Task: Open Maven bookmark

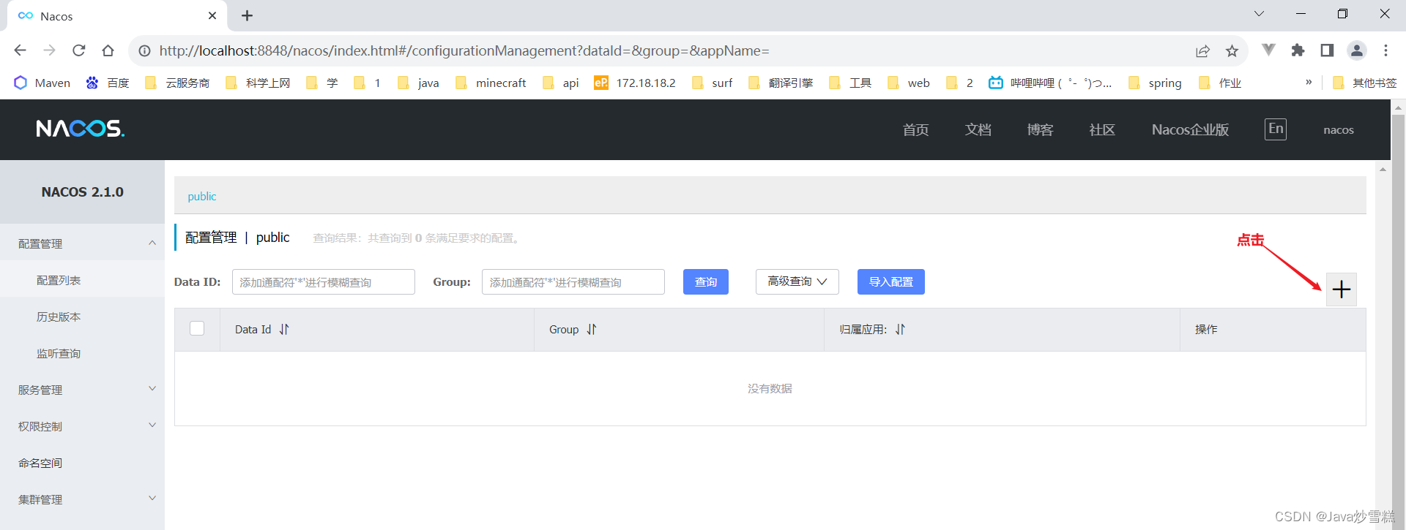Action: click(x=42, y=83)
